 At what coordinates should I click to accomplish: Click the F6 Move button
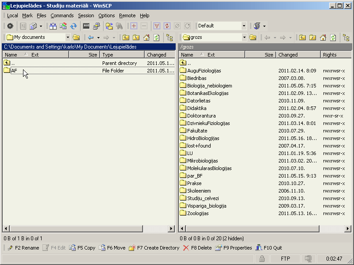(x=112, y=248)
